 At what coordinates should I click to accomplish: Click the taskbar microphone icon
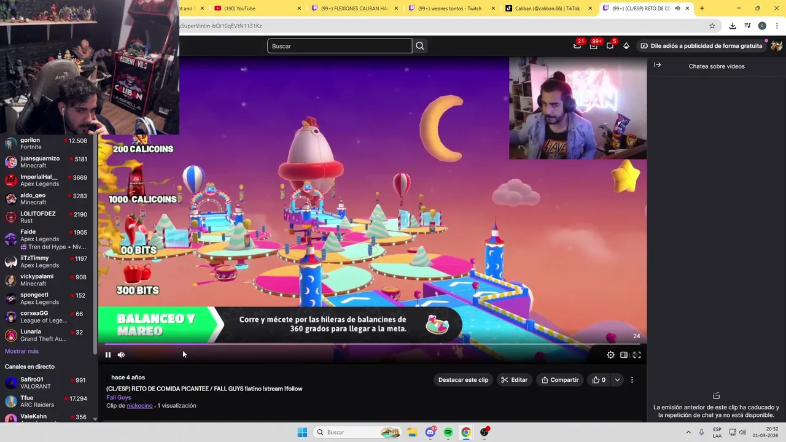pyautogui.click(x=702, y=432)
